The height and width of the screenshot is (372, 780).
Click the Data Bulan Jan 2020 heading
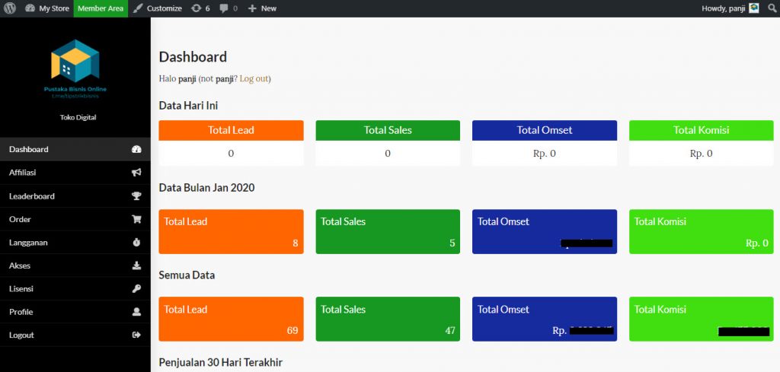tap(206, 188)
